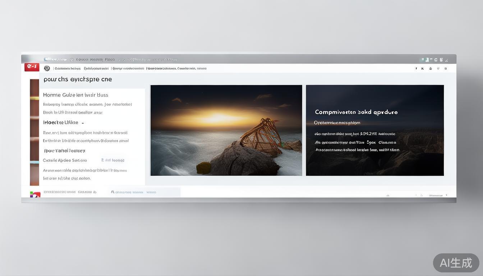483x276 pixels.
Task: Click the faded gray icon in right toolbar
Action: (438, 68)
